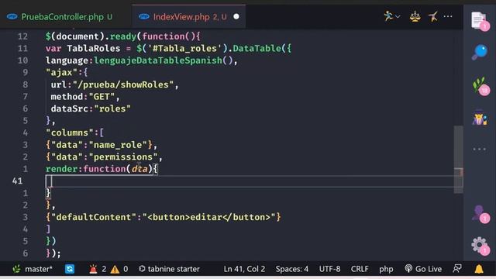Screen dimensions: 496x279
Task: Open the Explorer files icon in activity bar
Action: 480,21
